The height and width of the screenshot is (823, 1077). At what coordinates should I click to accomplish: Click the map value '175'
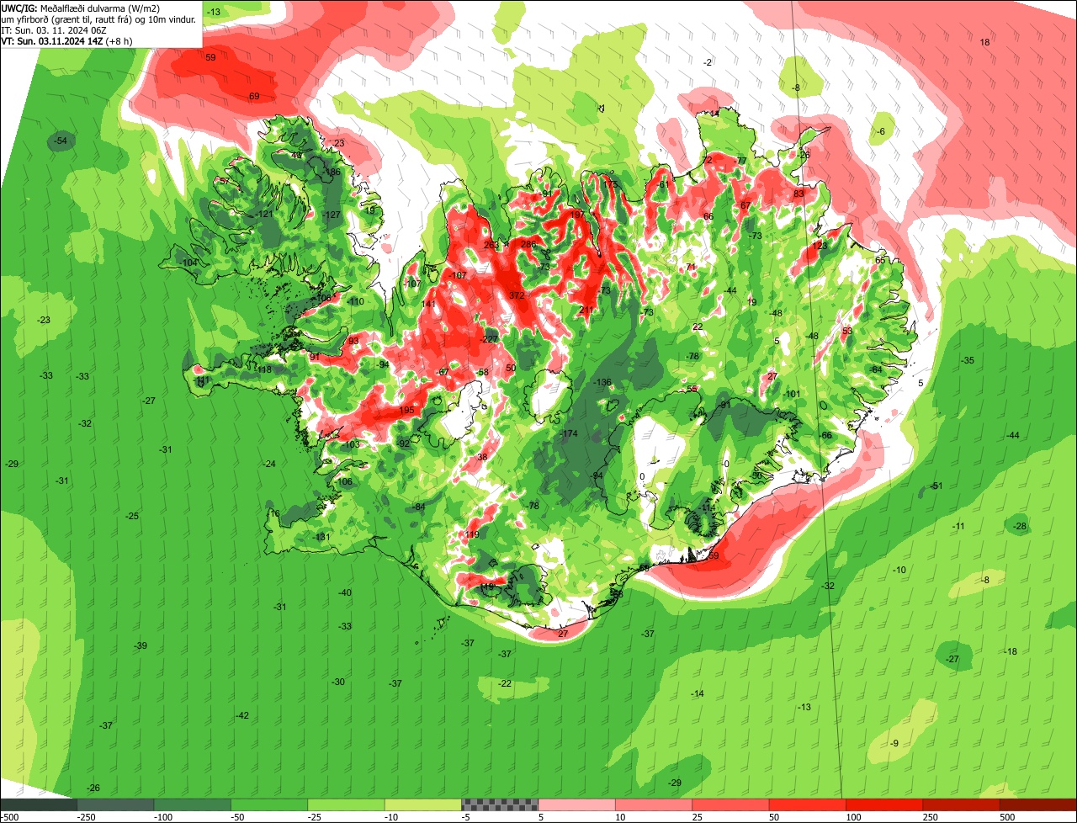tap(611, 184)
